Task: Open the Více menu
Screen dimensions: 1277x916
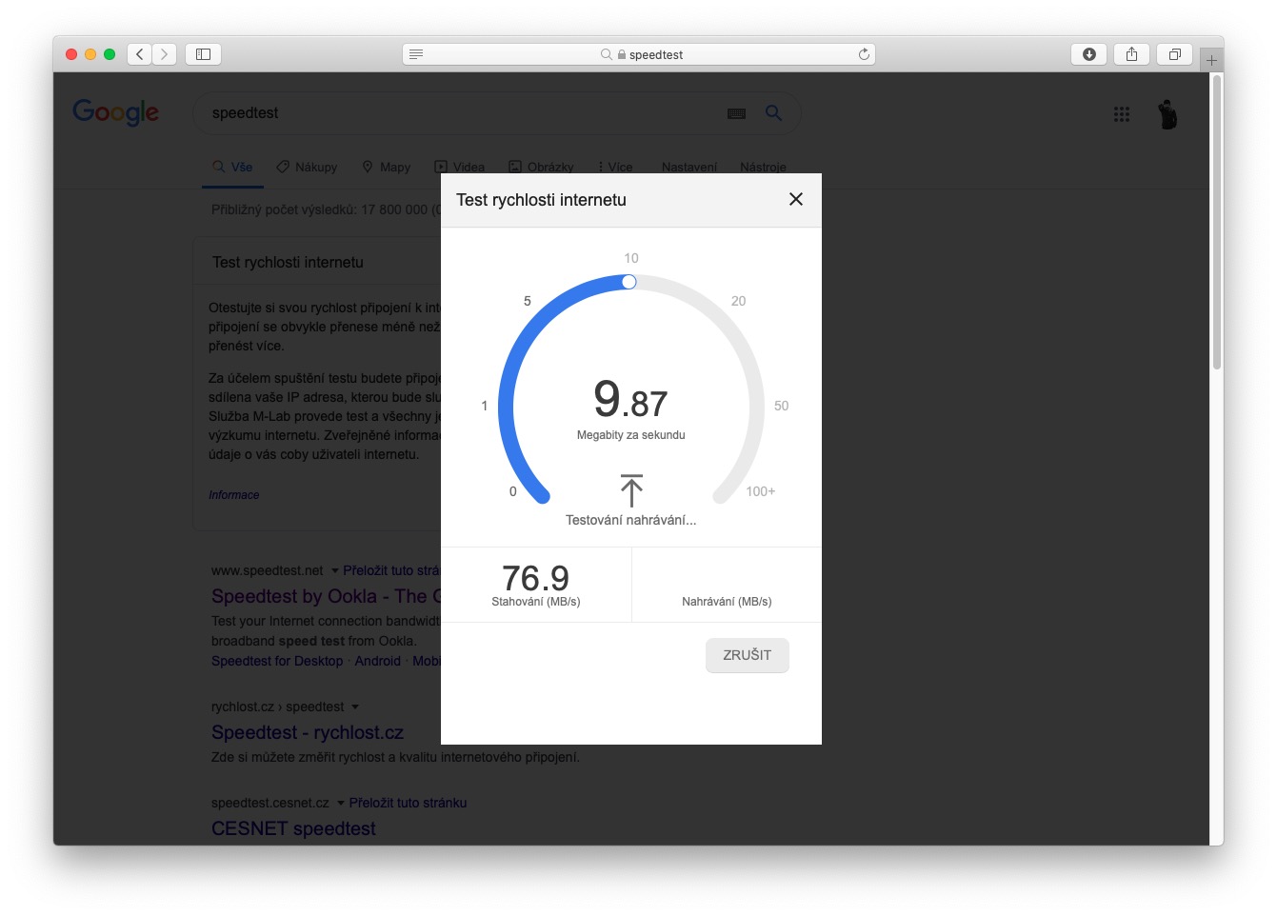Action: pos(615,167)
